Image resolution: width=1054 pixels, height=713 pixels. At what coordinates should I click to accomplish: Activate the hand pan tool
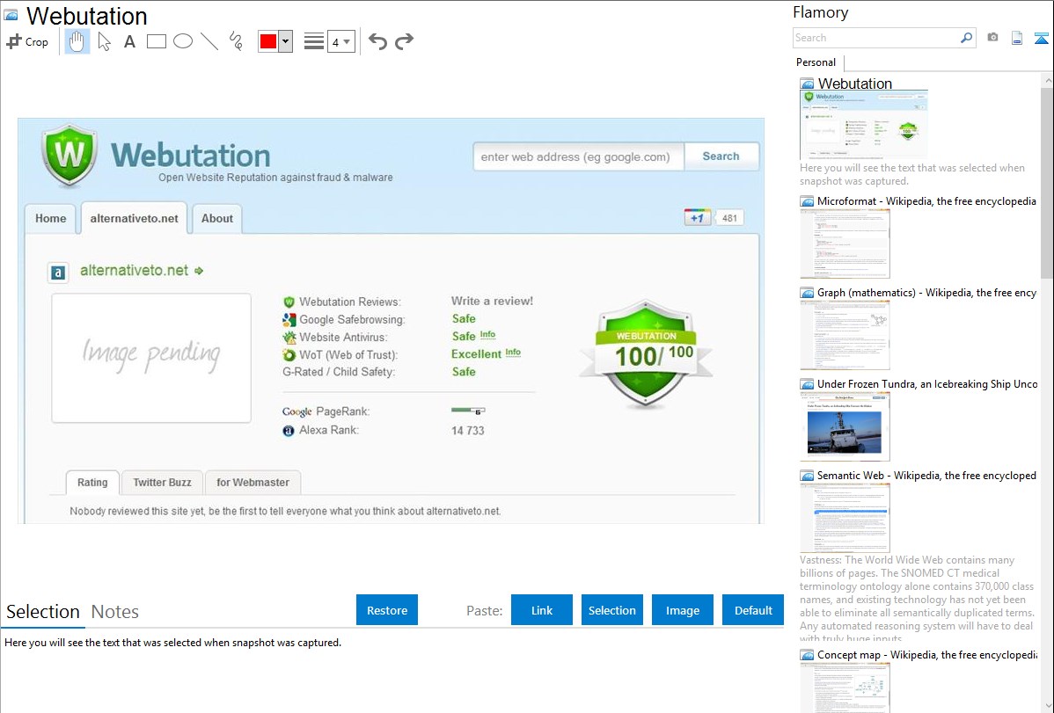77,41
